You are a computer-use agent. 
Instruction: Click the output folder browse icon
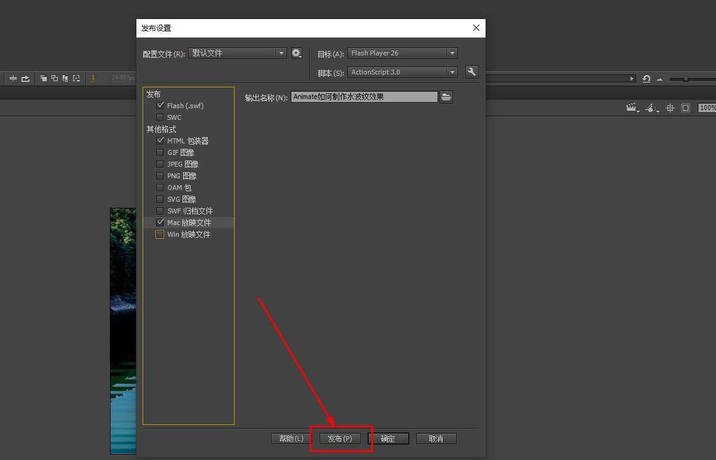[446, 97]
